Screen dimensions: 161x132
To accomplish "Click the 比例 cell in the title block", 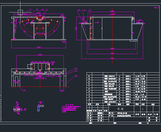I will [x=156, y=114].
